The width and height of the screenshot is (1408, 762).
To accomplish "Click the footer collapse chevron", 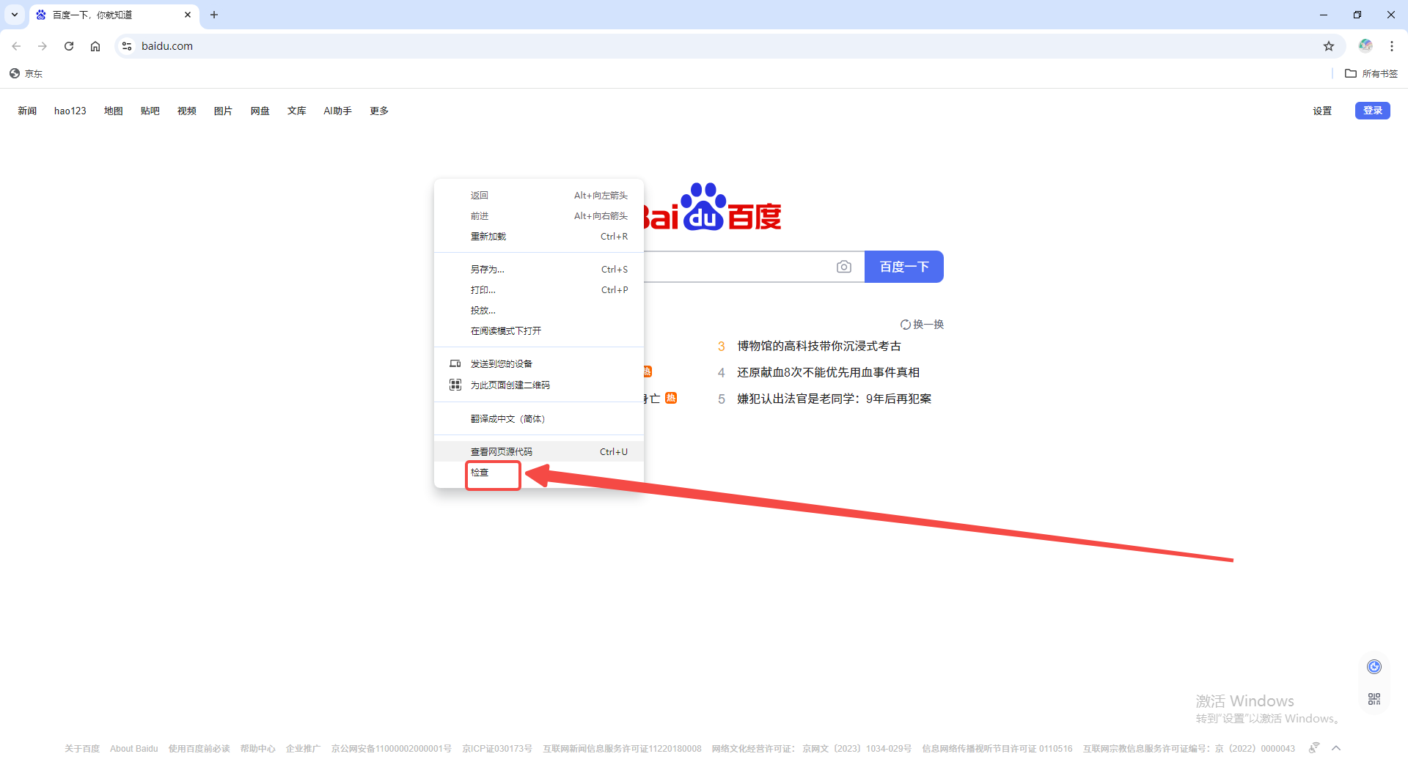I will (1336, 748).
